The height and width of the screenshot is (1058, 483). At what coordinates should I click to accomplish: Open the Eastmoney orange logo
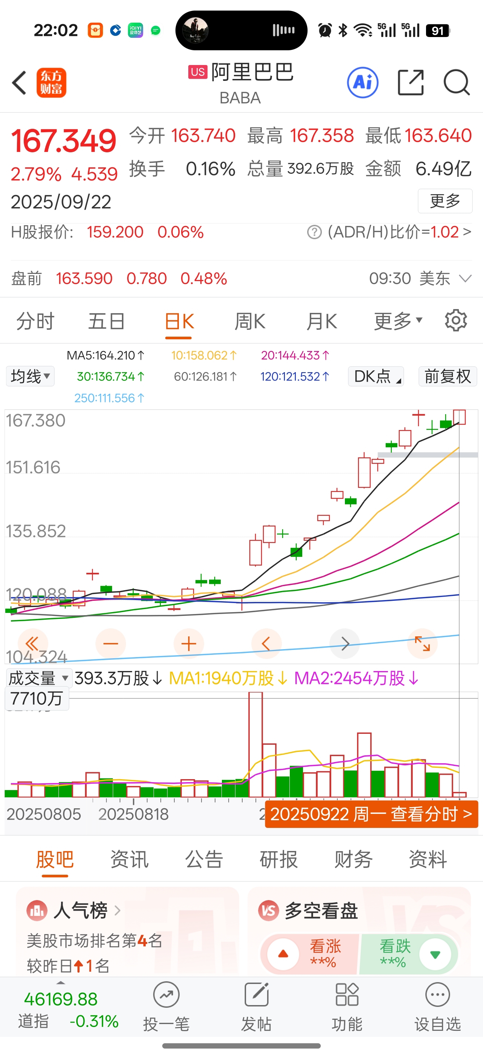[51, 82]
